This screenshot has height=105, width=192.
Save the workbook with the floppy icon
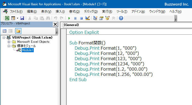(x=22, y=18)
